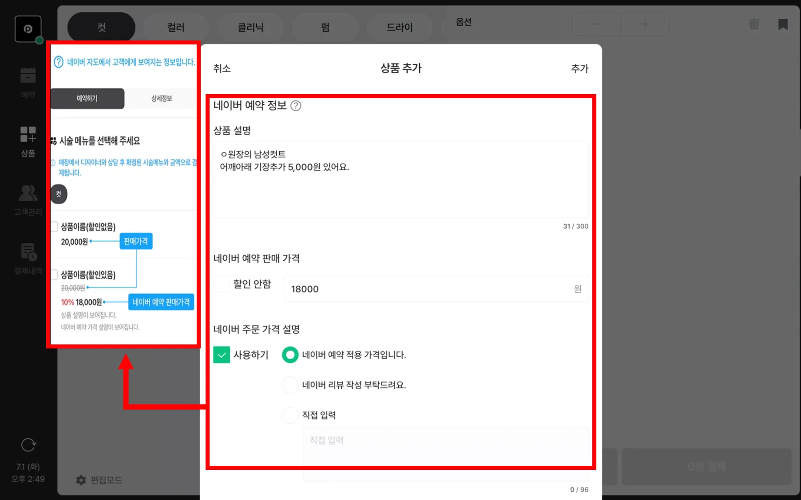The height and width of the screenshot is (500, 801).
Task: Open the 상품 grid icon in sidebar
Action: (28, 134)
